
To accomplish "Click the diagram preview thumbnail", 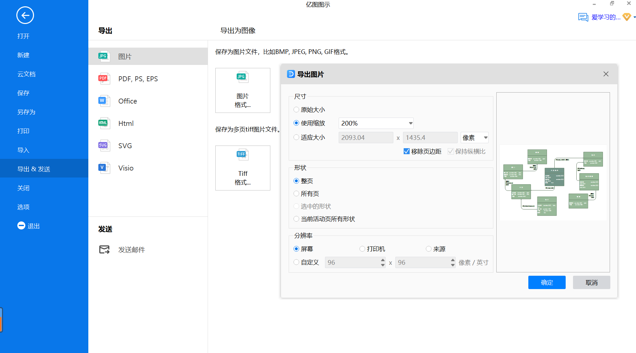I will (553, 182).
